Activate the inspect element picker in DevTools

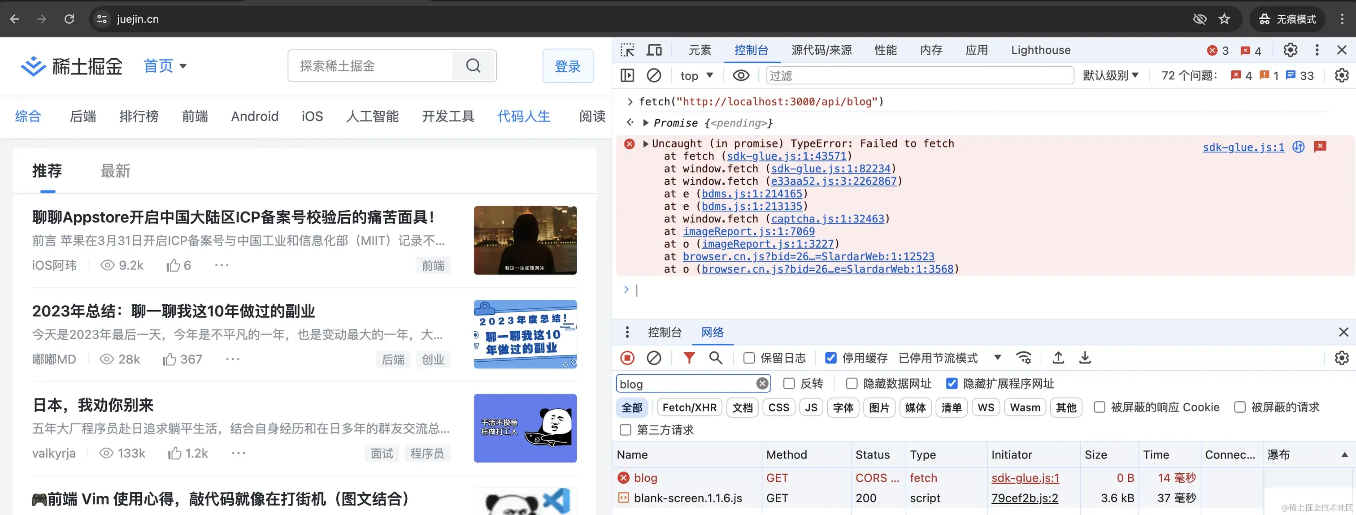click(627, 50)
